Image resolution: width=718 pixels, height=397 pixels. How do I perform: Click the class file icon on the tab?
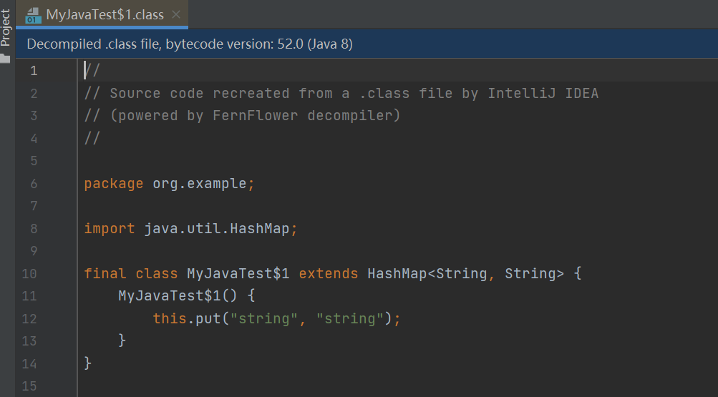33,15
